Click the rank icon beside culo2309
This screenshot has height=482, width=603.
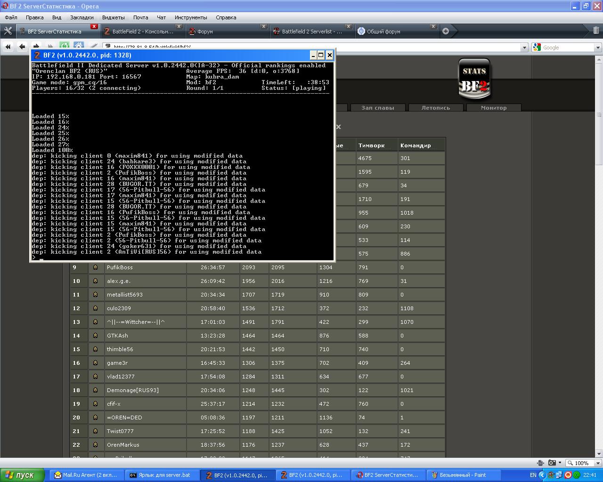click(x=95, y=308)
